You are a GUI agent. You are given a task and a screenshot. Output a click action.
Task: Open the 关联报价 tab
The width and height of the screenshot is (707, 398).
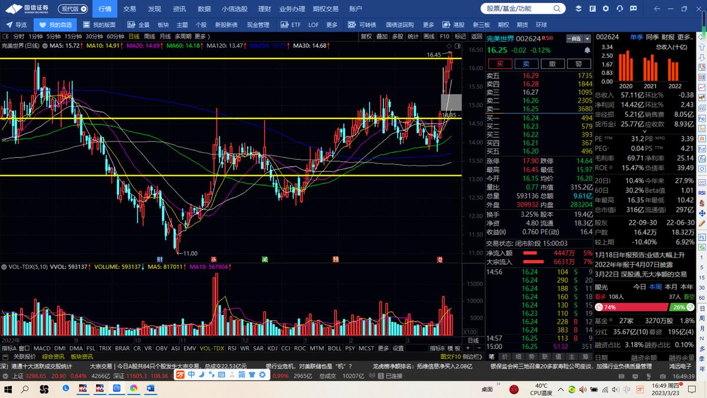pyautogui.click(x=24, y=357)
